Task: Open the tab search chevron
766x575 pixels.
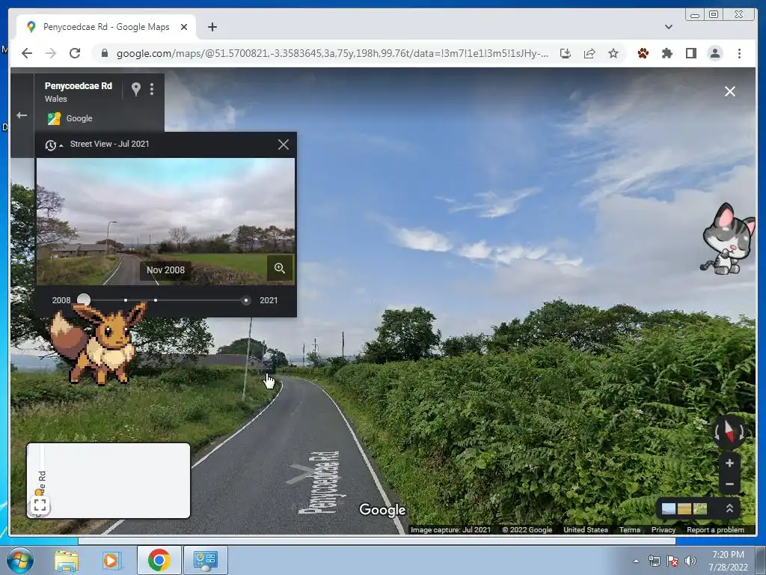Action: point(668,27)
